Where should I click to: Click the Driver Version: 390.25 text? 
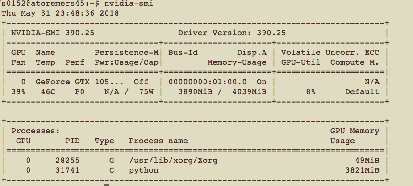pos(232,33)
